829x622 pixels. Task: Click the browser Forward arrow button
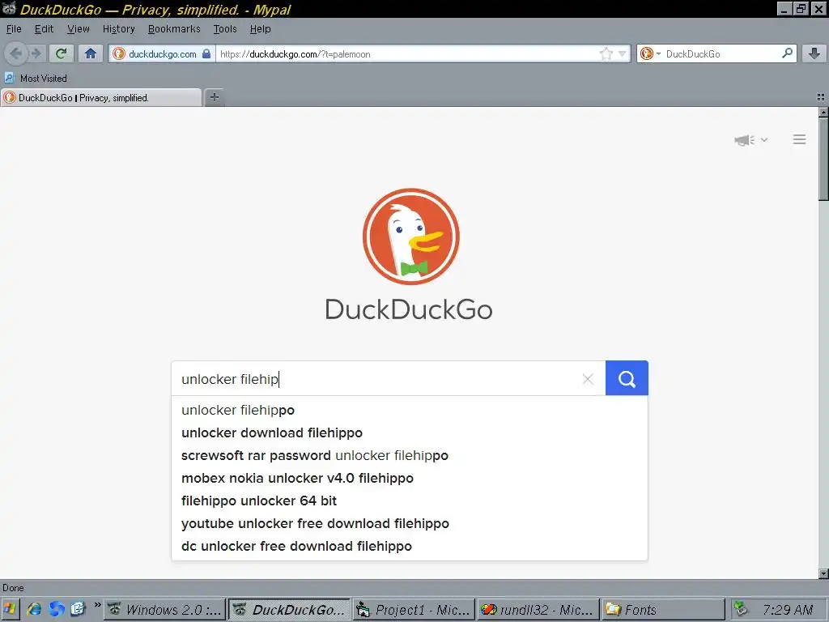click(x=36, y=53)
